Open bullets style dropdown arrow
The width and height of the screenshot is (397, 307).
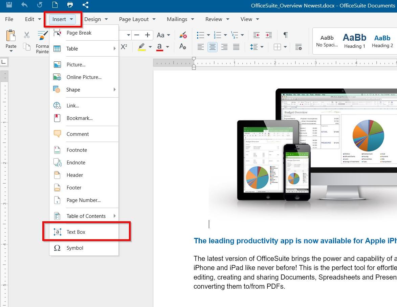pos(208,35)
